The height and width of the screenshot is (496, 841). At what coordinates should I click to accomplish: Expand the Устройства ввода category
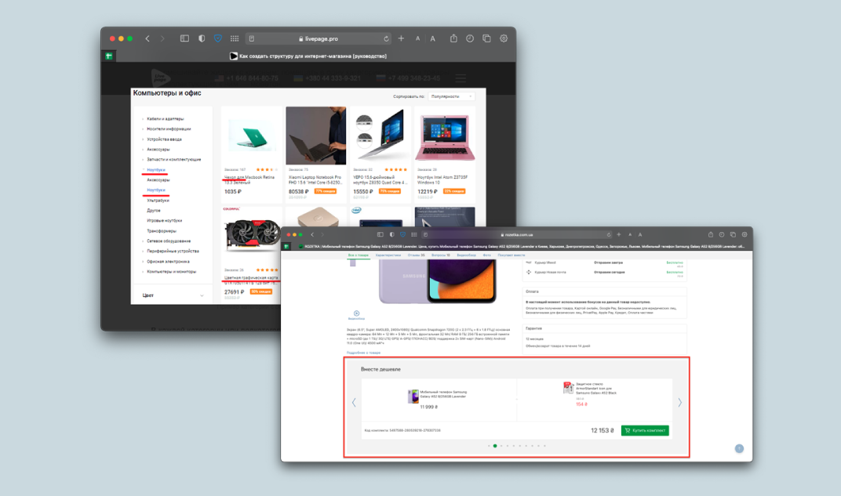pyautogui.click(x=164, y=139)
